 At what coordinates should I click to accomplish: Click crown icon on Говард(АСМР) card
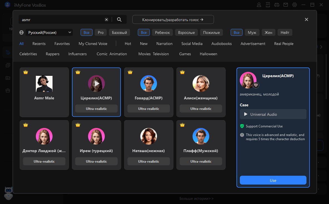[x=130, y=72]
